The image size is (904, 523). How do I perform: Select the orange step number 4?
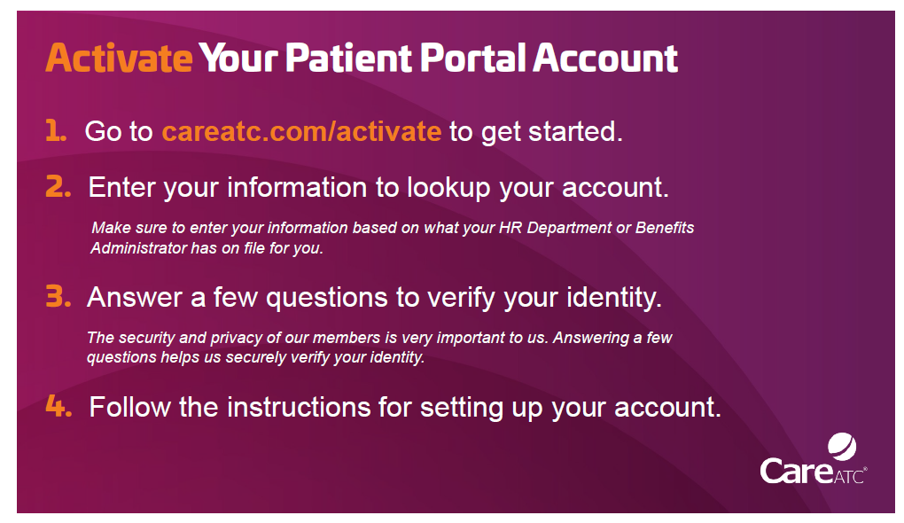coord(58,407)
